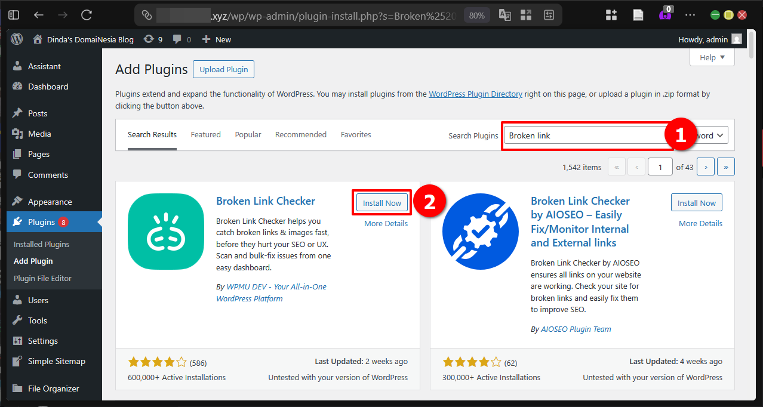This screenshot has width=763, height=407.
Task: Click the page reload icon
Action: (85, 14)
